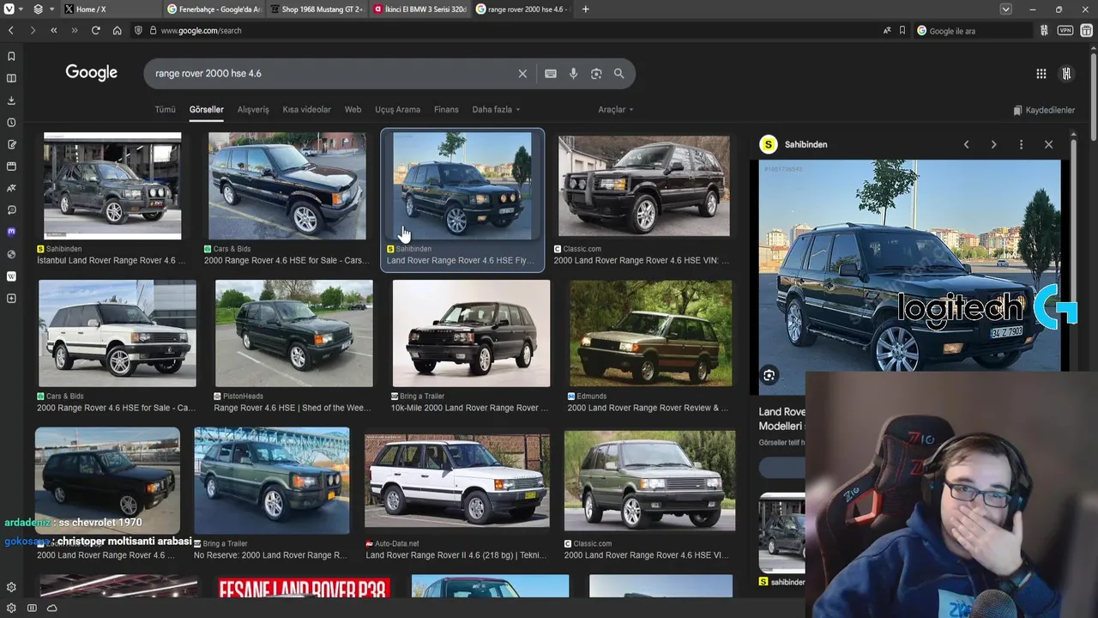1098x618 pixels.
Task: Click the translate page icon in address bar
Action: [x=887, y=30]
